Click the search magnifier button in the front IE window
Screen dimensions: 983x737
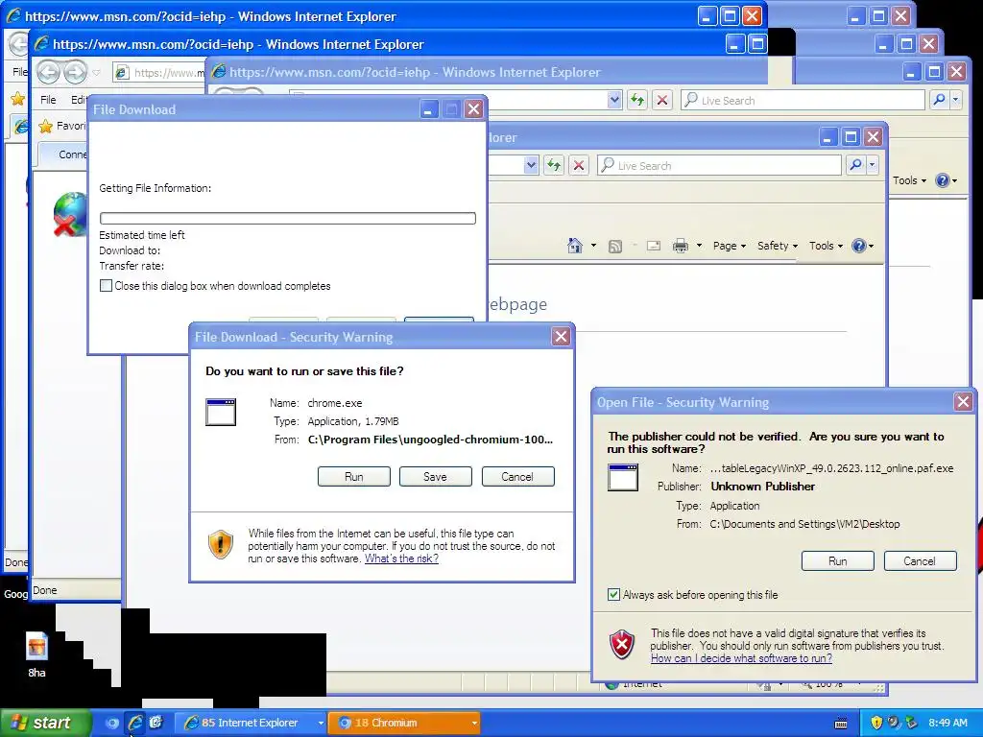[x=855, y=165]
